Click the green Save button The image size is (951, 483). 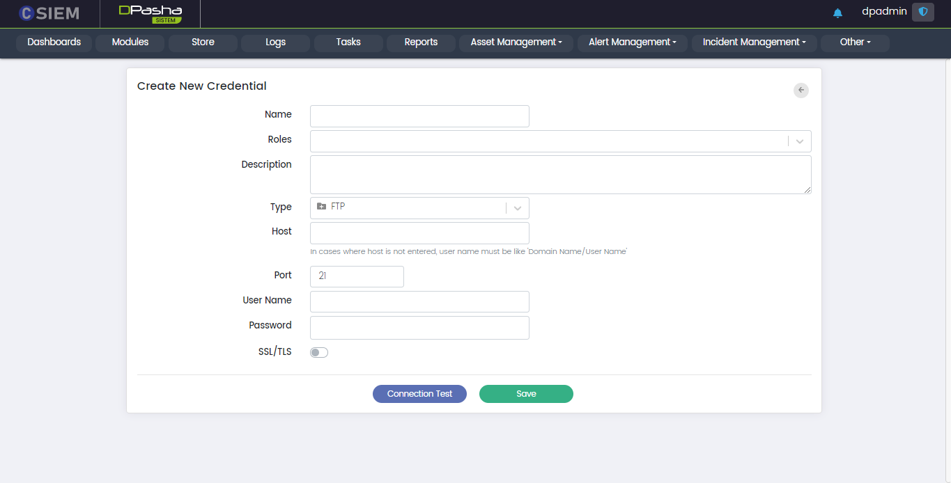(x=526, y=394)
